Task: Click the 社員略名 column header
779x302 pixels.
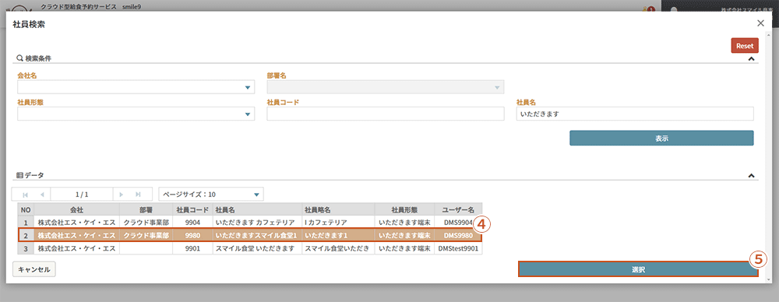Action: point(338,209)
